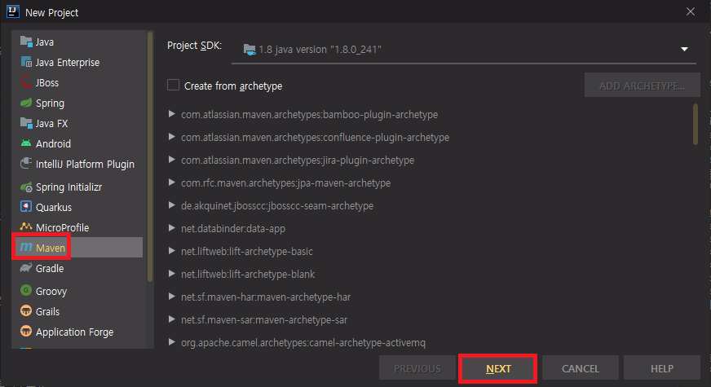This screenshot has width=711, height=387.
Task: Select com.rfc.maven.archetypes:jpa-maven-archetype text
Action: (285, 183)
